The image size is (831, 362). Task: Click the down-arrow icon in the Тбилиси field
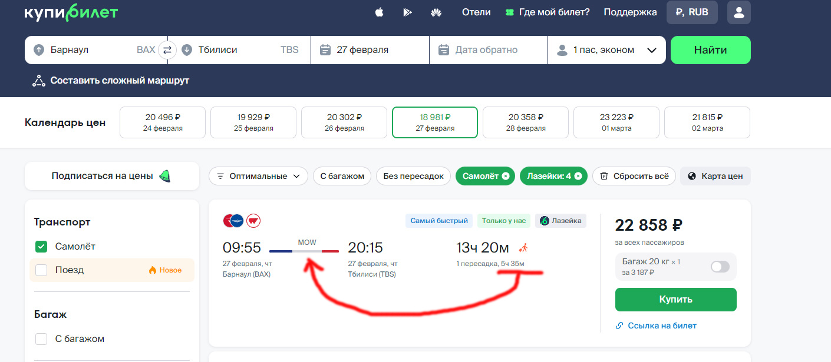tap(187, 50)
